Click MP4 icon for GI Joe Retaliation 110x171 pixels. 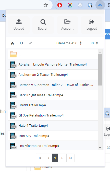click(13, 115)
